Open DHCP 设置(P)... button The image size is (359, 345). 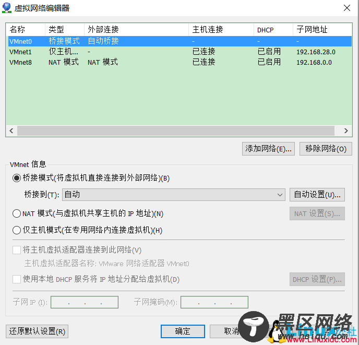tap(317, 279)
